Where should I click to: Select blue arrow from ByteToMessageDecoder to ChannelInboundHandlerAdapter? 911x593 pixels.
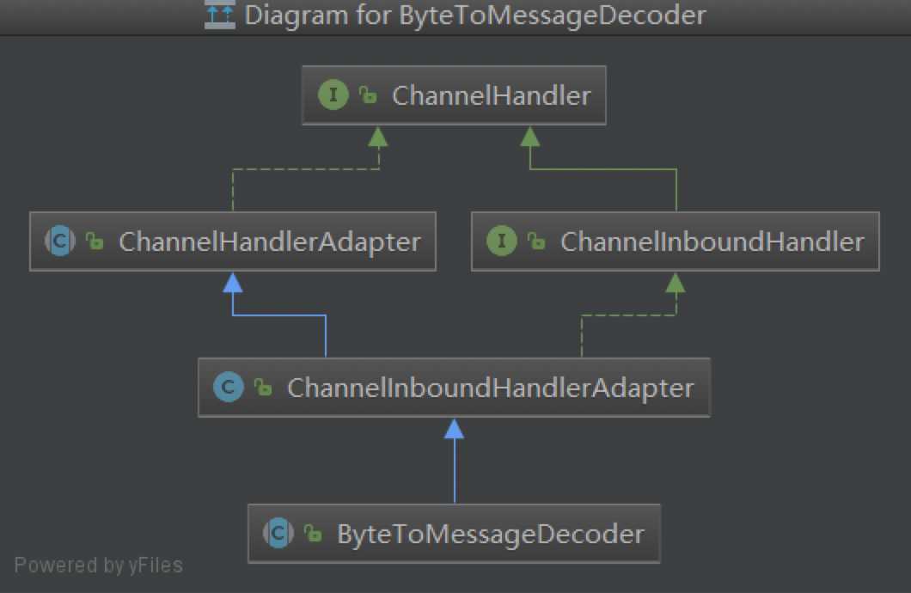coord(455,462)
